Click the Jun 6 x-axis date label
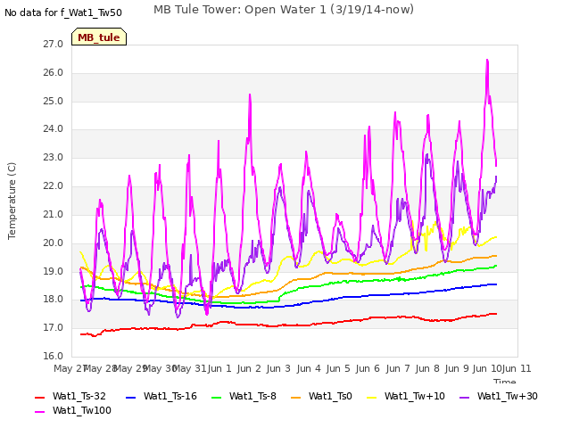The height and width of the screenshot is (428, 571). pyautogui.click(x=368, y=368)
